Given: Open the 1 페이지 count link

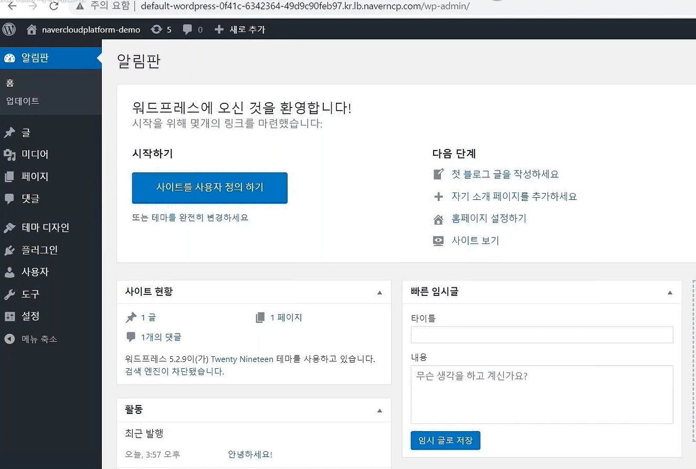Looking at the screenshot, I should click(286, 317).
